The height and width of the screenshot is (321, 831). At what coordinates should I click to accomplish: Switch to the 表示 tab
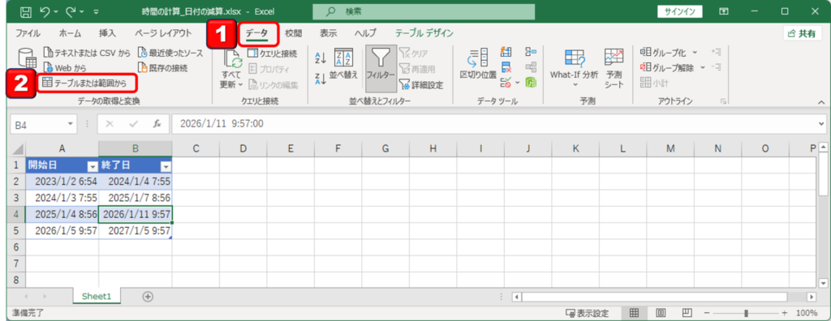click(328, 33)
